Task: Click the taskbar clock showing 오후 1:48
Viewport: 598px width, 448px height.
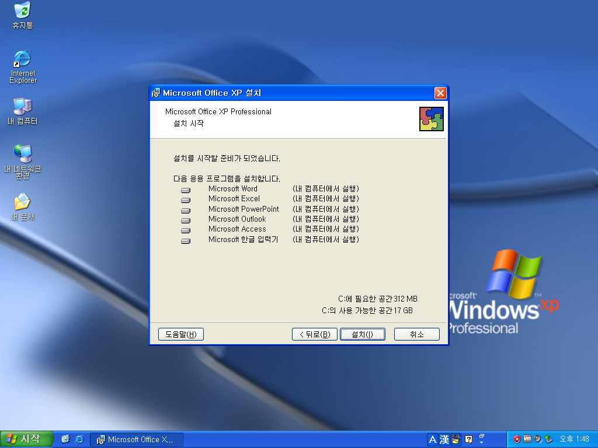Action: (575, 439)
